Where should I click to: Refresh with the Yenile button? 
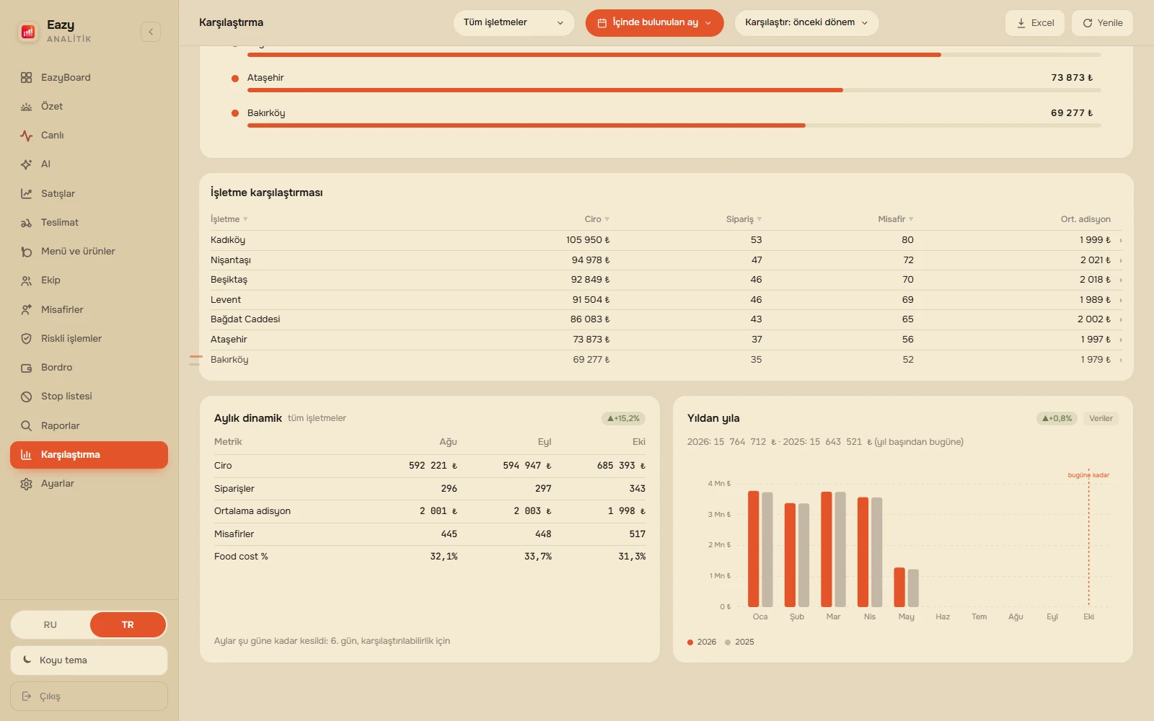point(1102,23)
